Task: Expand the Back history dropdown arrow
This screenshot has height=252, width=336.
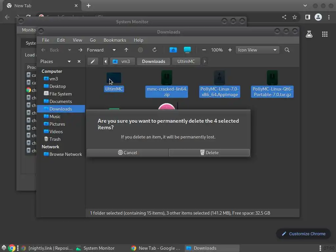Action: click(70, 50)
